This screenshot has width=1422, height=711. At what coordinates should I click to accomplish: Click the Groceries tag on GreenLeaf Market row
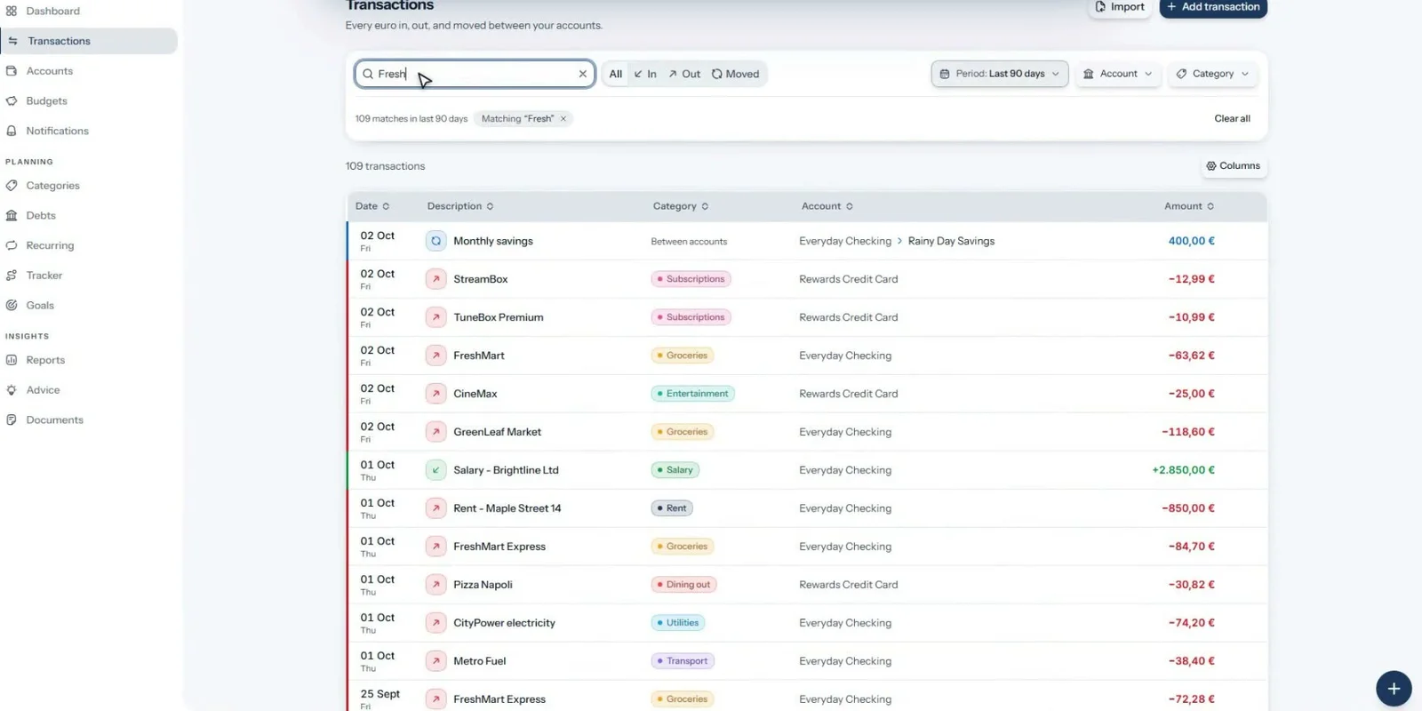682,432
